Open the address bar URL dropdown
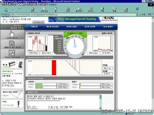 click(x=137, y=15)
